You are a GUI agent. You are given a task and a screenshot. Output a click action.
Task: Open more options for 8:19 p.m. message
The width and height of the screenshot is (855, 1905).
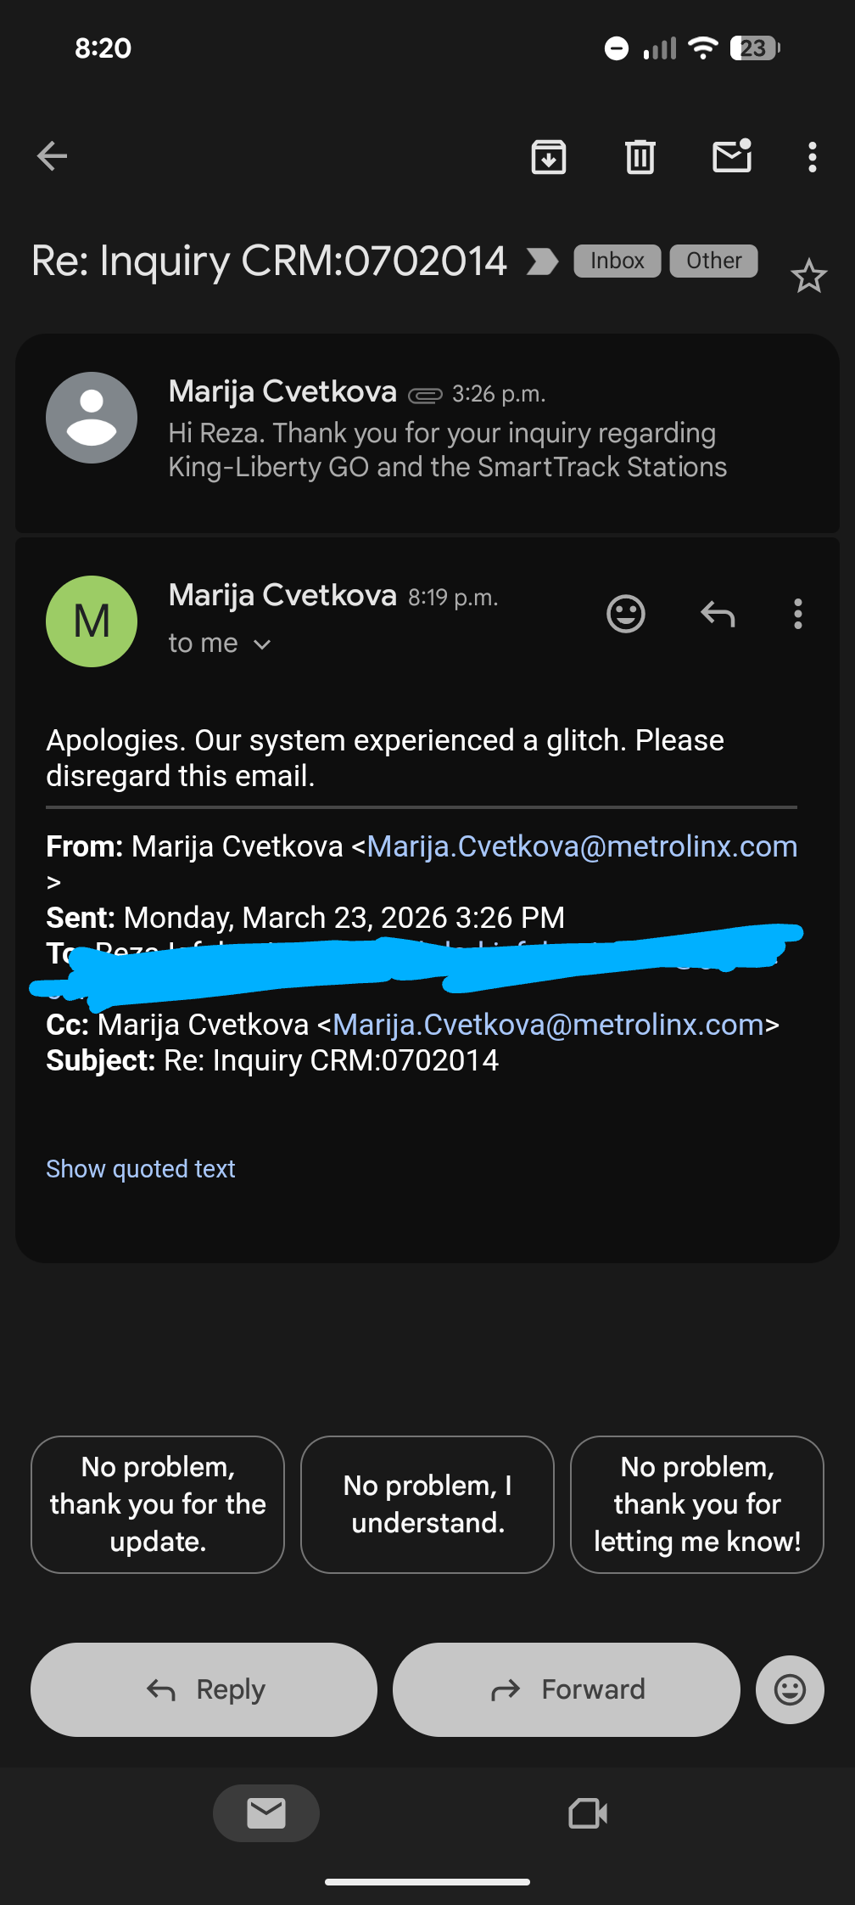pyautogui.click(x=797, y=614)
